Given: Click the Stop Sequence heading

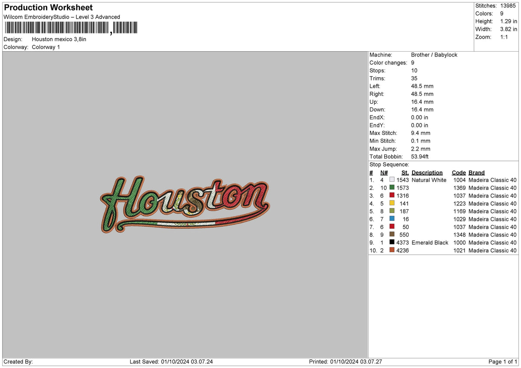Looking at the screenshot, I should point(389,164).
